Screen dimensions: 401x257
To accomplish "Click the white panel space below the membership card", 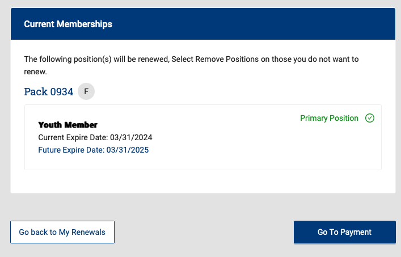I will point(203,182).
